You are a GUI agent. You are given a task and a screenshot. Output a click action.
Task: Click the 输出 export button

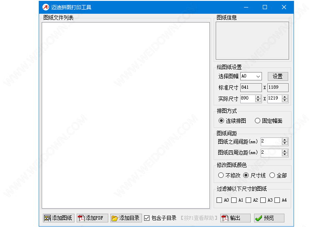click(x=235, y=218)
